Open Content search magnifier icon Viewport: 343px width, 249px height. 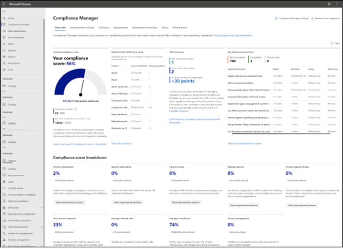point(4,188)
